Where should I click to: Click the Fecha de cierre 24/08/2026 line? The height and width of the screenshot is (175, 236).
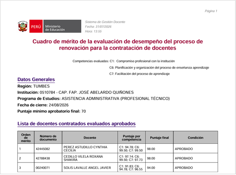43,105
